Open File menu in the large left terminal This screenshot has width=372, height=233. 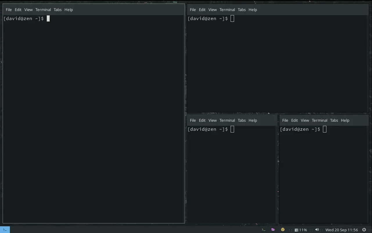click(9, 10)
